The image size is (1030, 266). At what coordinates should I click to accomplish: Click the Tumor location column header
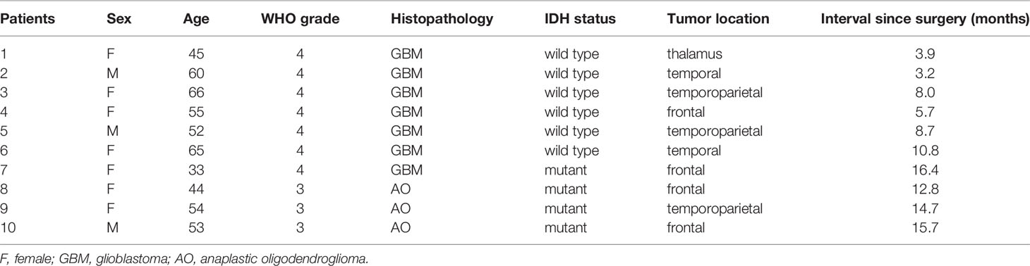click(x=717, y=19)
